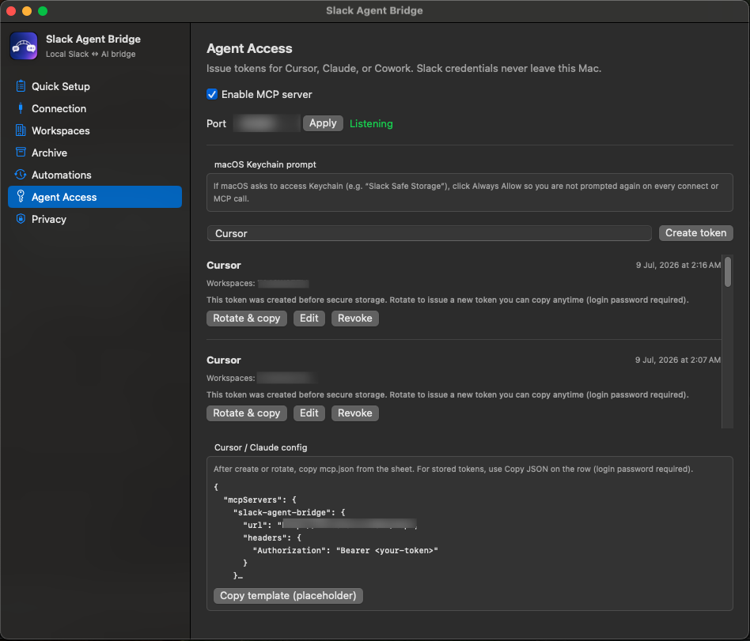Open the Quick Setup section
The width and height of the screenshot is (750, 641).
[x=95, y=86]
